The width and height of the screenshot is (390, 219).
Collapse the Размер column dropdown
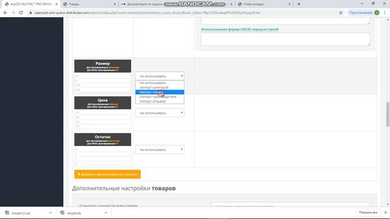pos(160,76)
